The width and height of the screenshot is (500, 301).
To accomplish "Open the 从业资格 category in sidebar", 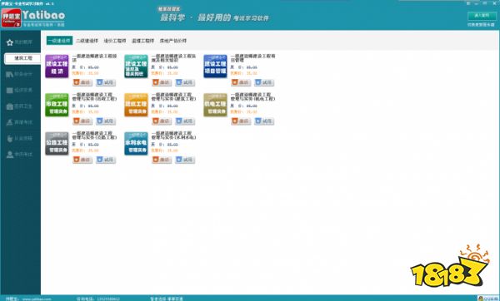I will pos(20,138).
